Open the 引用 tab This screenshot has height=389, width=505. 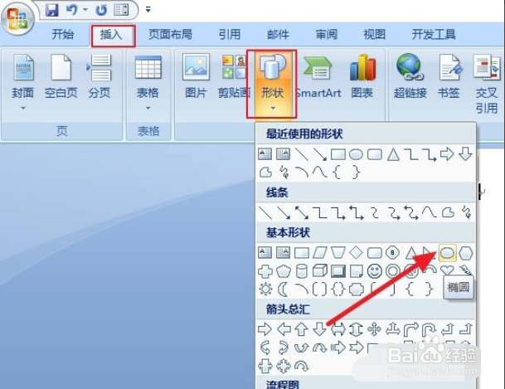(230, 34)
